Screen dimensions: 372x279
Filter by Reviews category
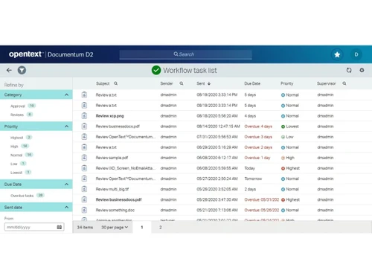[x=17, y=115]
